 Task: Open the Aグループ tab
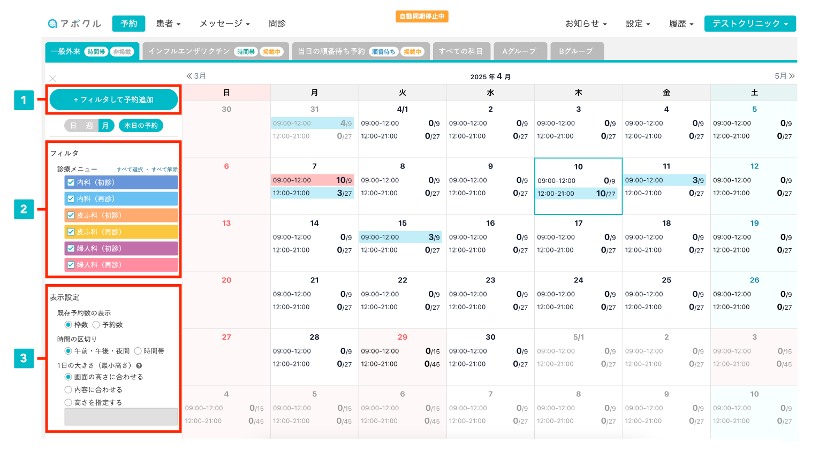pyautogui.click(x=520, y=51)
